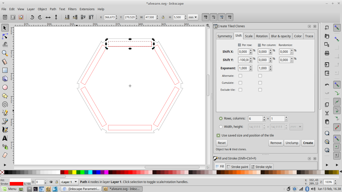Toggle Layer 1 visibility eye

pos(51,182)
